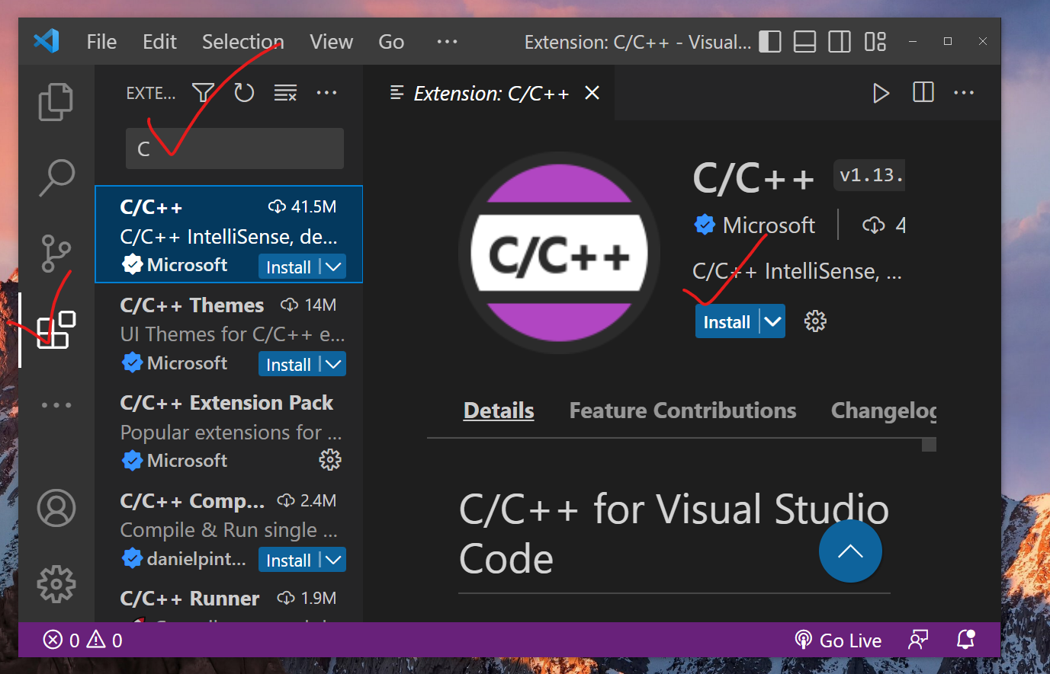Image resolution: width=1050 pixels, height=674 pixels.
Task: Start Go Live server in status bar
Action: pyautogui.click(x=838, y=640)
